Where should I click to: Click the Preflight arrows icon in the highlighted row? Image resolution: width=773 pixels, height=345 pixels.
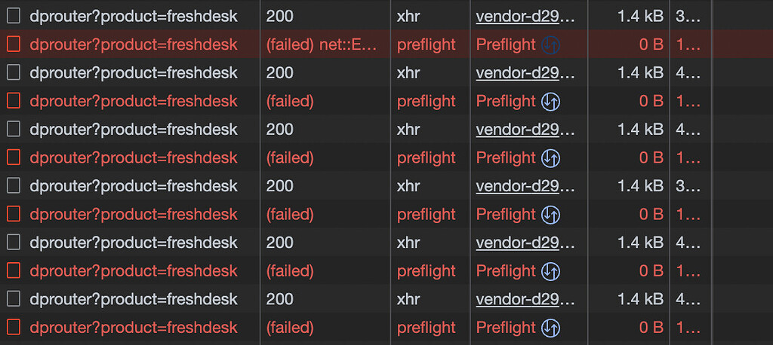click(550, 44)
